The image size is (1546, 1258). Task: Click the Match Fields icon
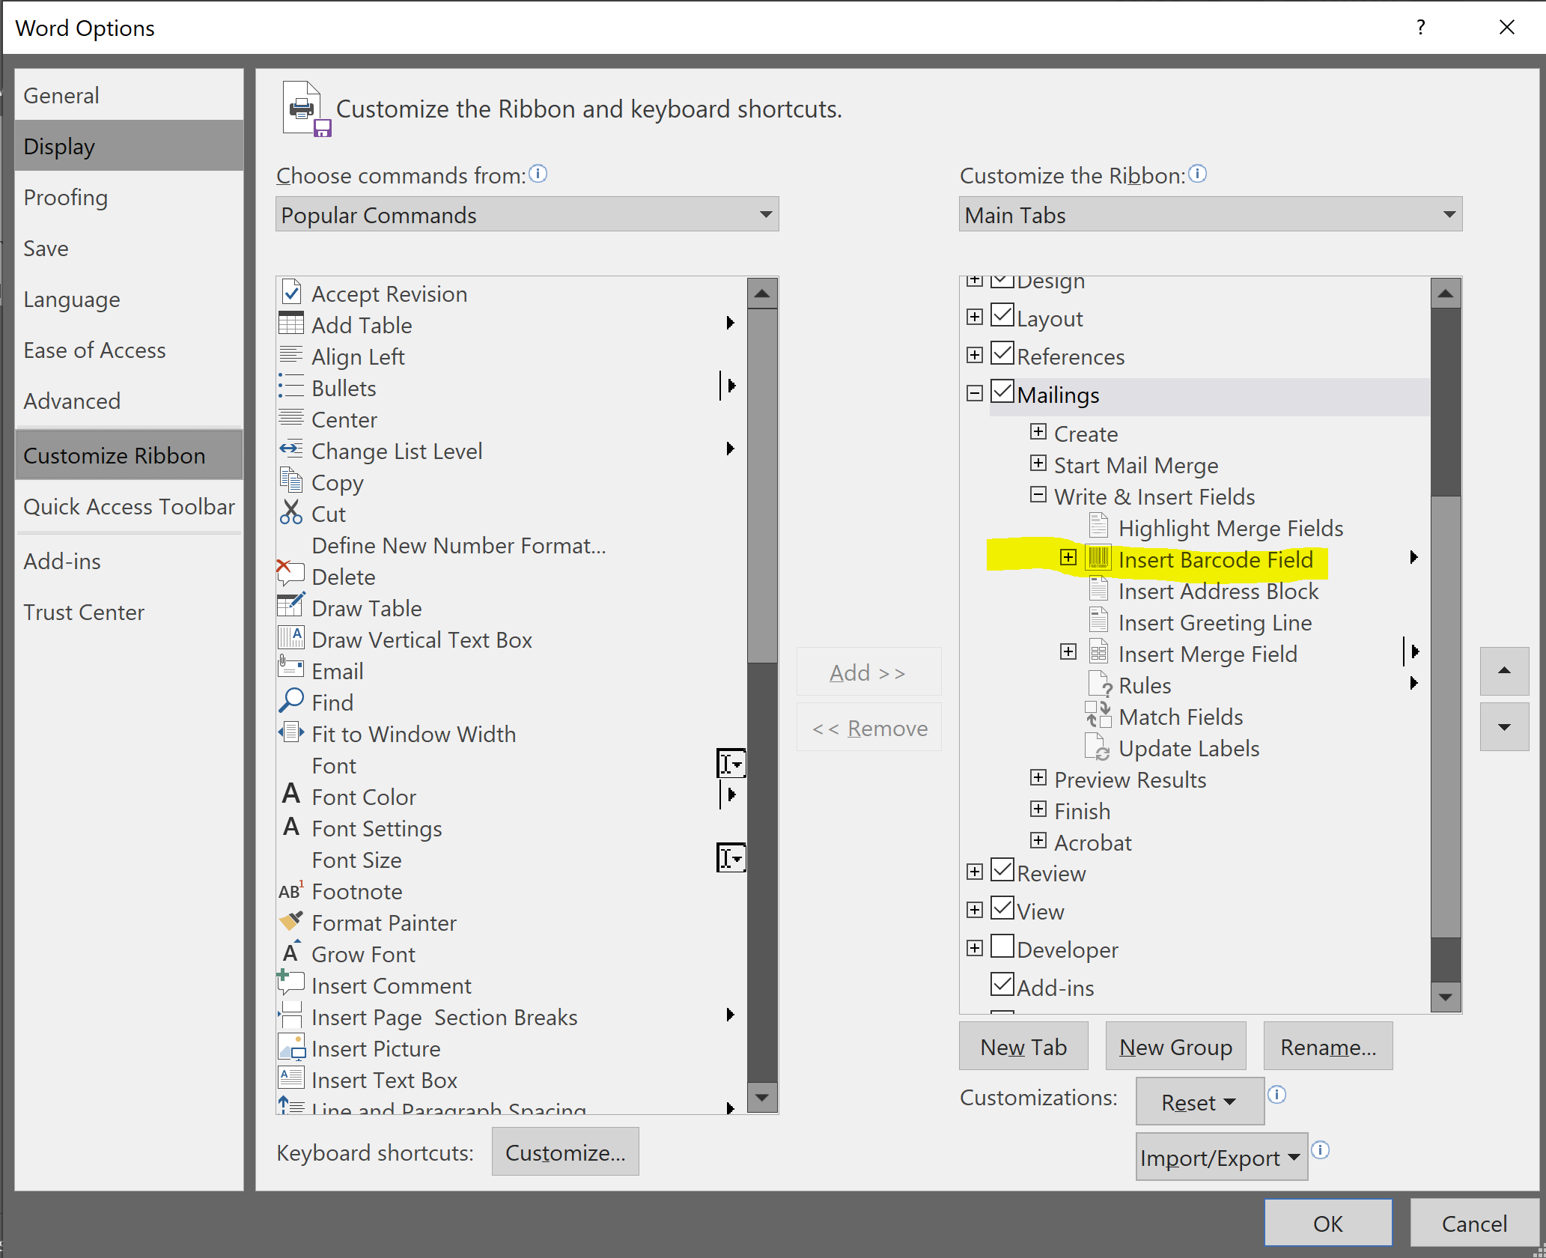(x=1098, y=715)
